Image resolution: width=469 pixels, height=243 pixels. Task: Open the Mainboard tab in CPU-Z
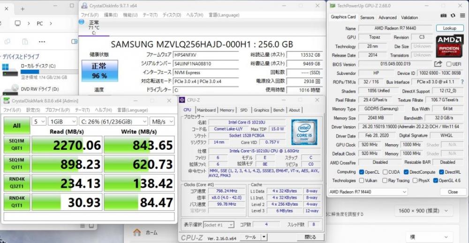click(x=206, y=110)
